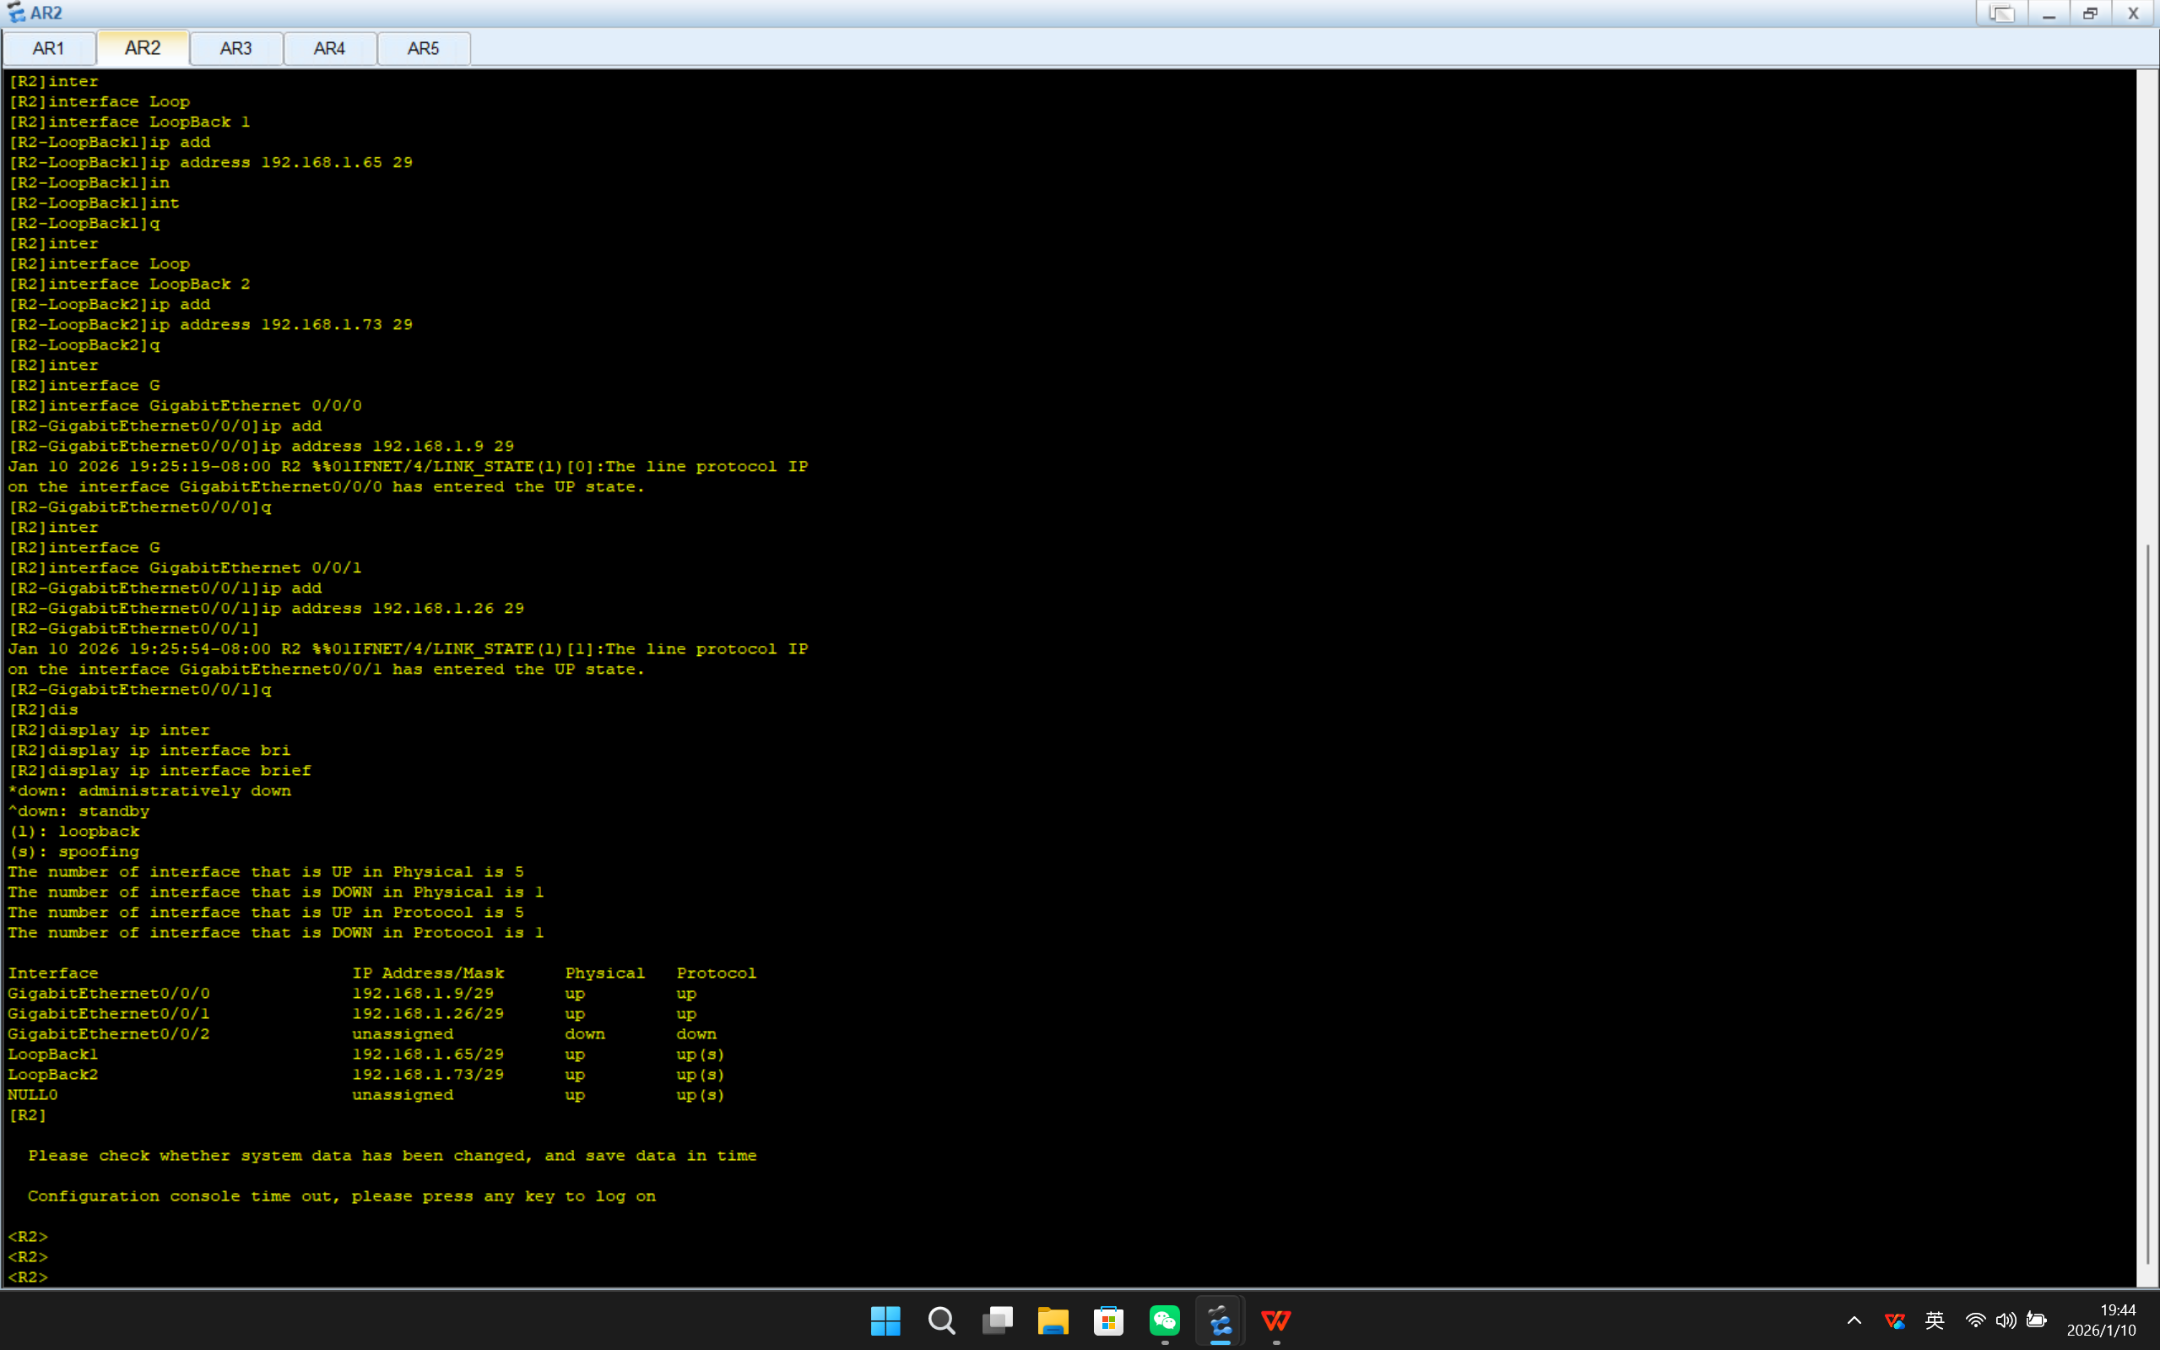Minimize the AR2 console window
Viewport: 2160px width, 1350px height.
coord(2049,14)
